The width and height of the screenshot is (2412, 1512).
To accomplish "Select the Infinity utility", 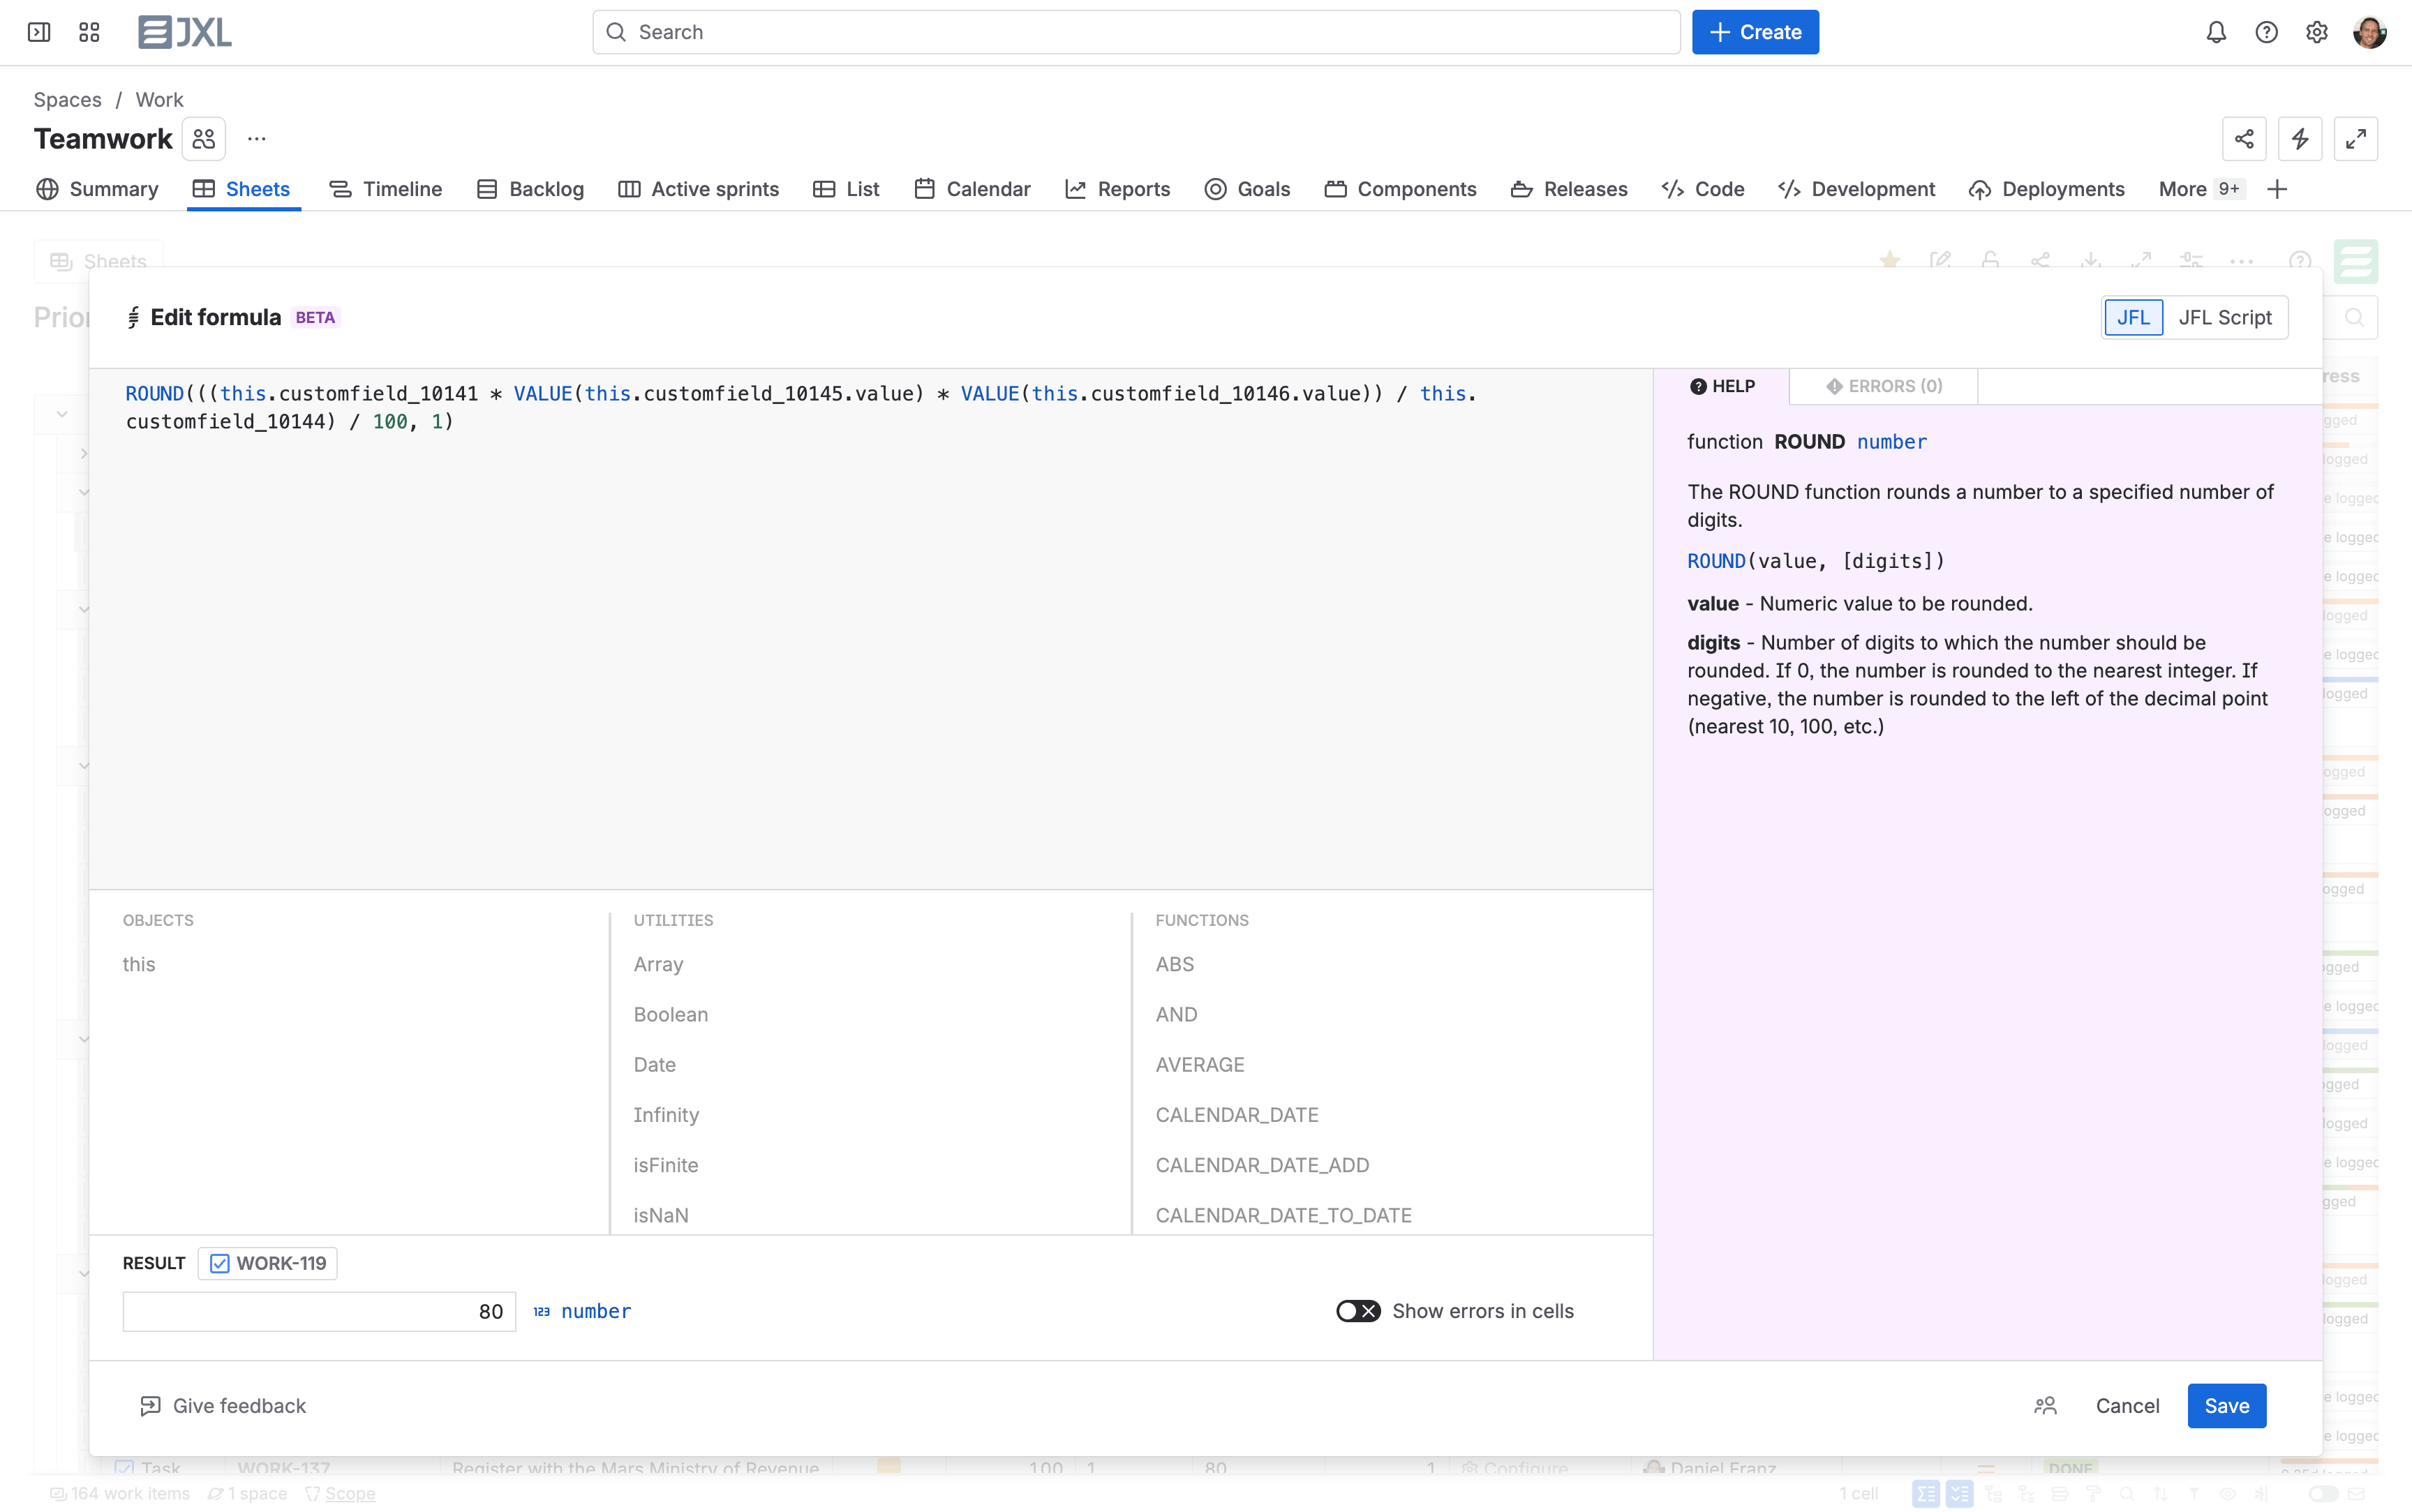I will point(666,1114).
